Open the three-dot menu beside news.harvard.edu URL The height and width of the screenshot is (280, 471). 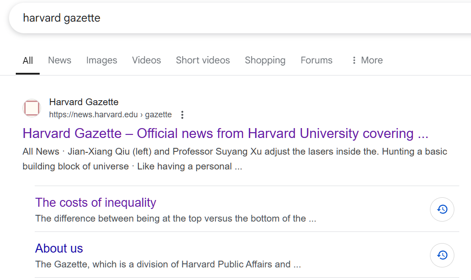point(183,115)
